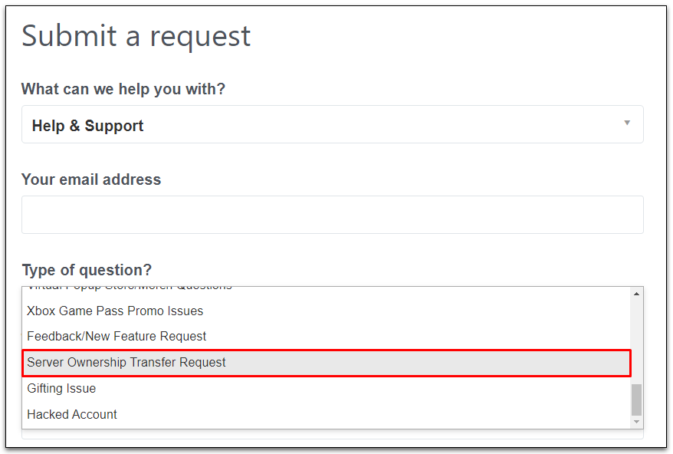Click the scroll up arrow in options list
Viewport: 673px width, 454px height.
tap(636, 294)
